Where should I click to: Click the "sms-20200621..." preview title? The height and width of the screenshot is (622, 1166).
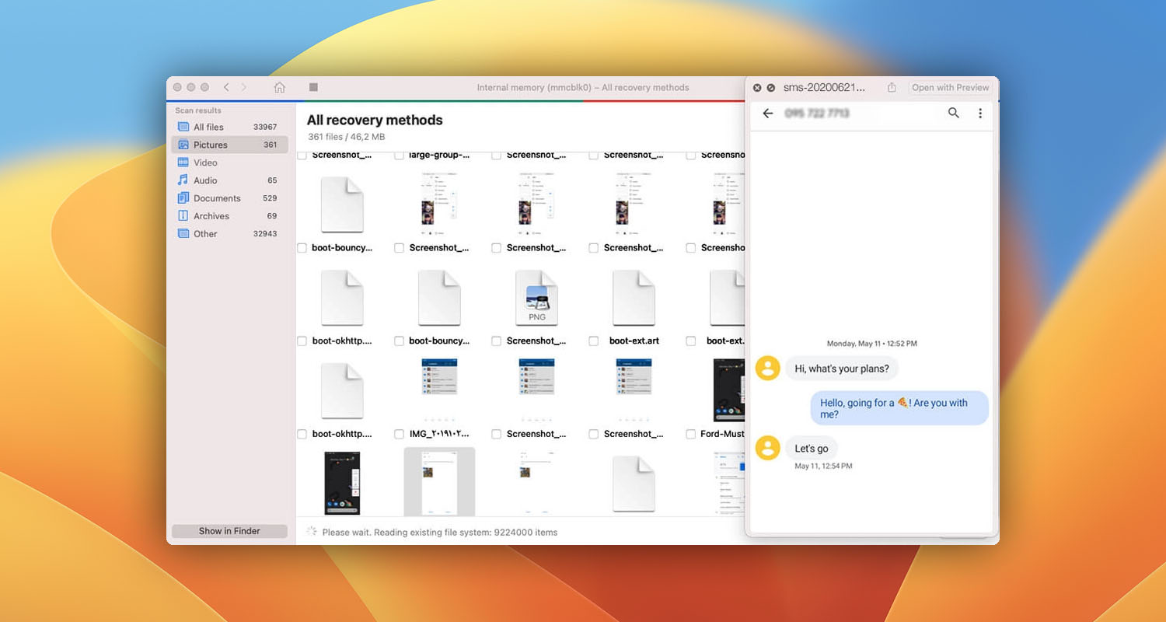point(824,88)
